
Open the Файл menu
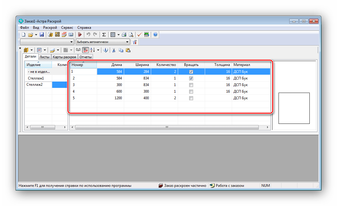(x=25, y=28)
